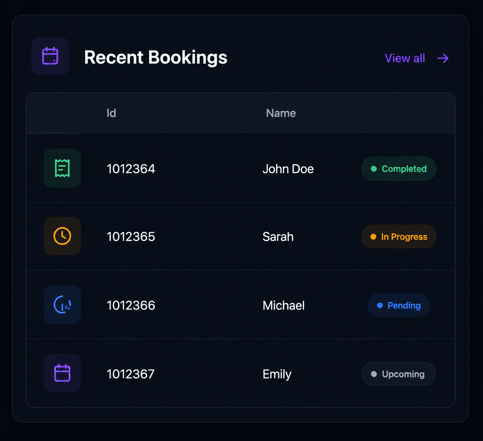Click the green receipt icon for booking 1012364
The height and width of the screenshot is (441, 483).
pyautogui.click(x=62, y=168)
